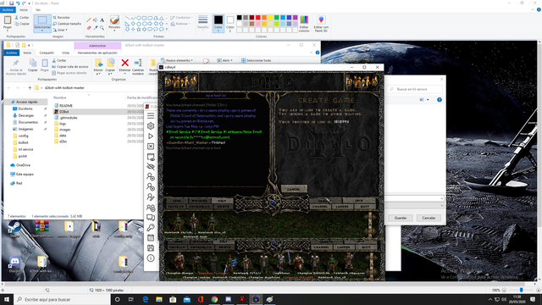The height and width of the screenshot is (305, 542).
Task: Click the Paint help question mark icon
Action: tap(539, 10)
